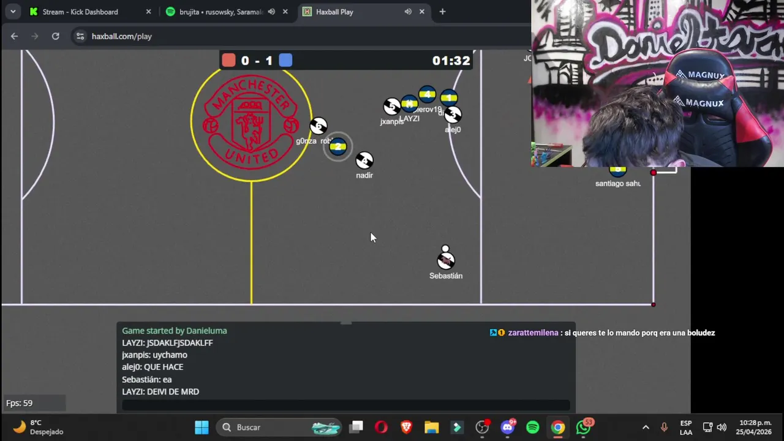
Task: Switch to Google Chrome in the taskbar
Action: click(558, 428)
